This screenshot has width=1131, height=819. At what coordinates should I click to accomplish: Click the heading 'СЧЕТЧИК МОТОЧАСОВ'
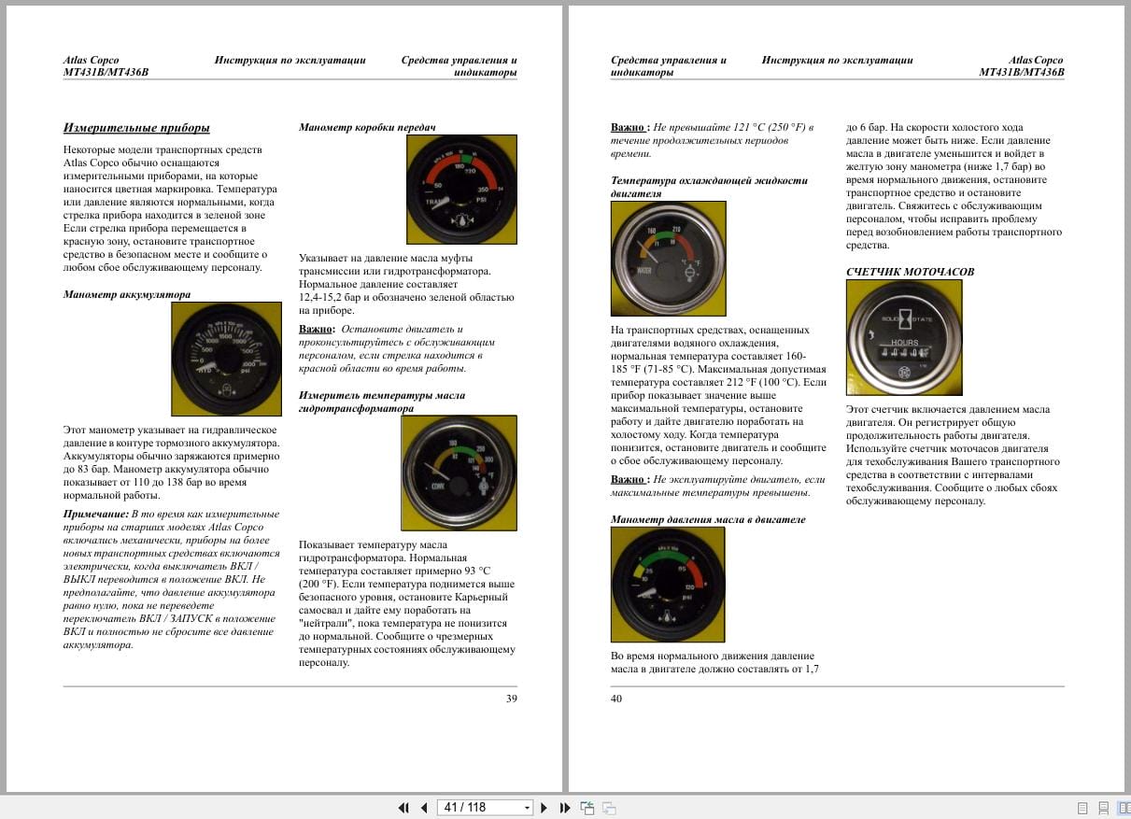coord(910,272)
